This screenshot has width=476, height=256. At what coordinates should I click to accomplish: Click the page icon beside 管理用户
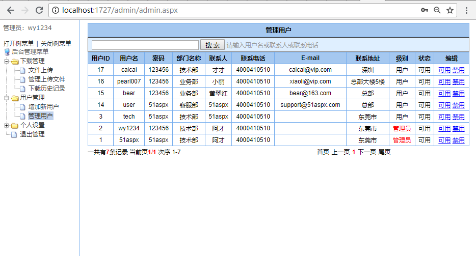(x=22, y=116)
